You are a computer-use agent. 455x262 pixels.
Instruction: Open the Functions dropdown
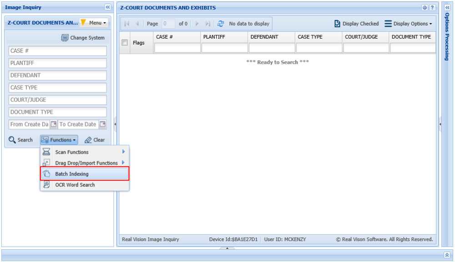pos(58,140)
